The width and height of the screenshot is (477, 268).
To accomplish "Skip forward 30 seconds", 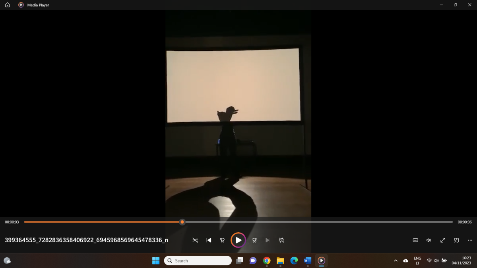I will pos(254,240).
